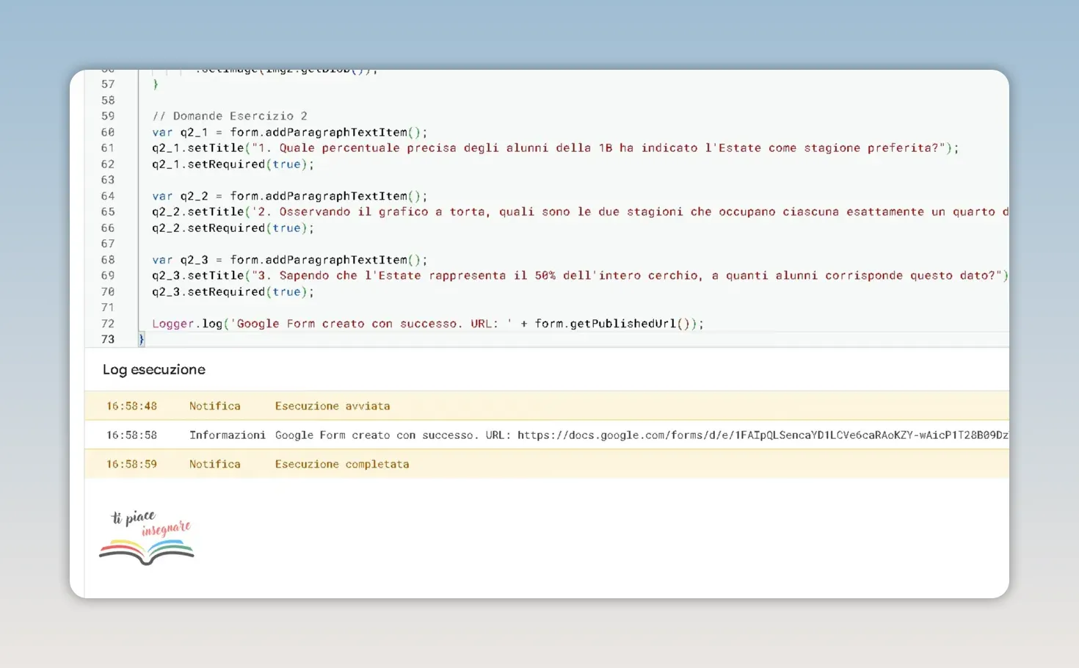The width and height of the screenshot is (1079, 668).
Task: Click the 16:58:58 timestamp in the log
Action: click(131, 435)
